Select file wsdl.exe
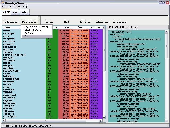Image resolution: width=170 pixels, height=128 pixels. click(7, 84)
